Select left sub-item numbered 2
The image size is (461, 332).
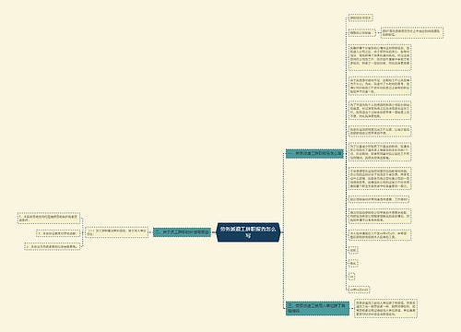click(58, 233)
